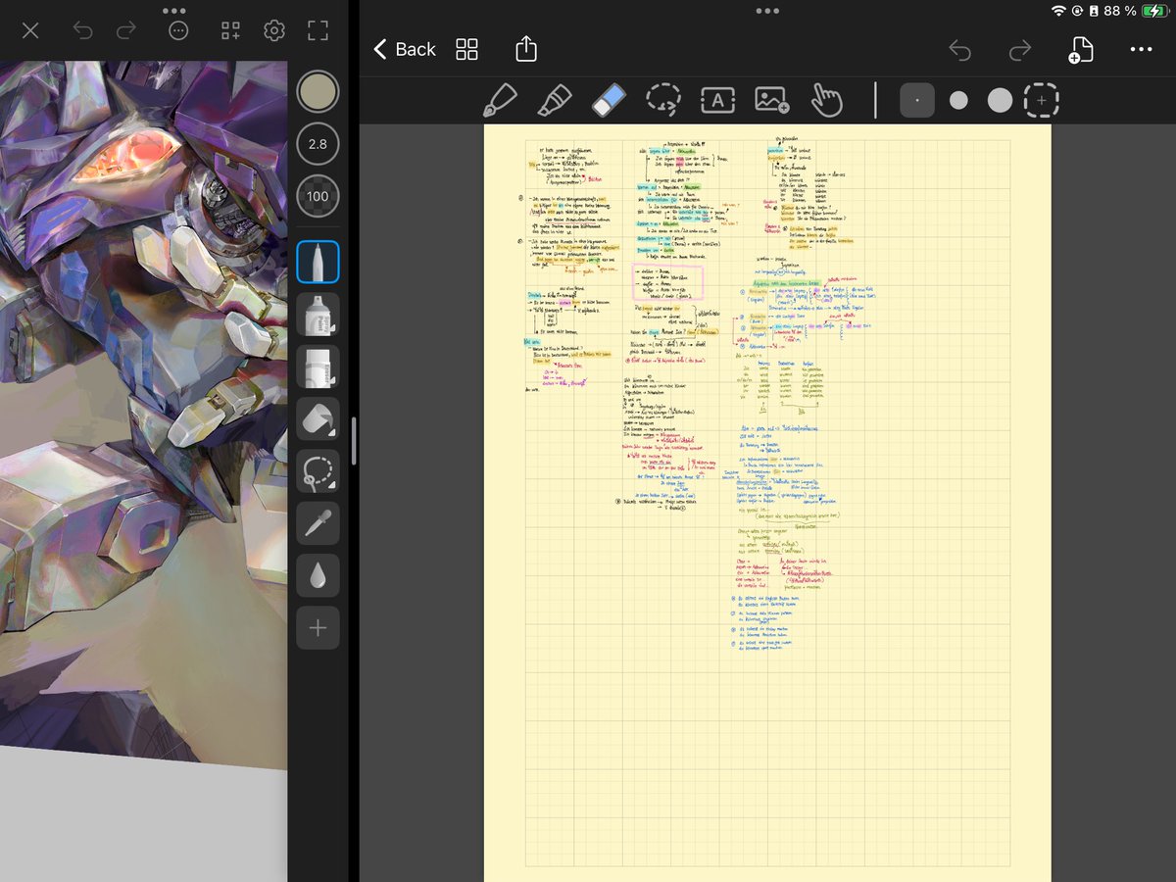
Task: Choose the large eraser size
Action: (1000, 100)
